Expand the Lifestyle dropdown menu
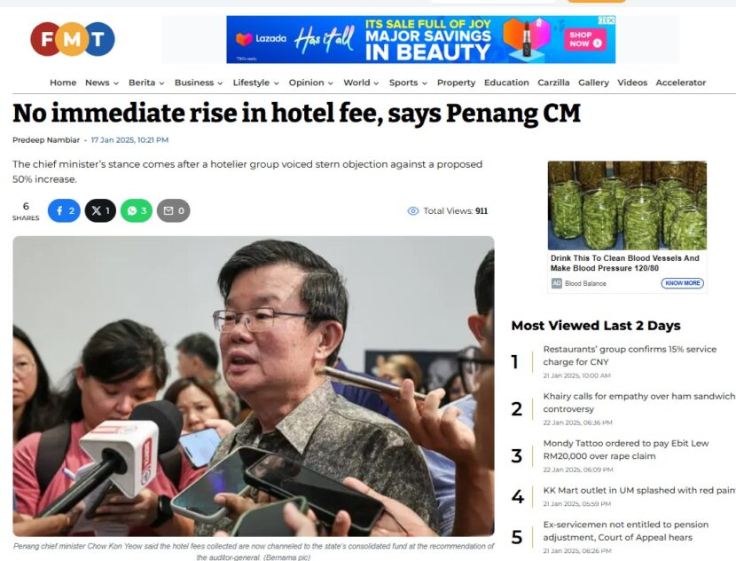Image resolution: width=736 pixels, height=561 pixels. tap(255, 83)
